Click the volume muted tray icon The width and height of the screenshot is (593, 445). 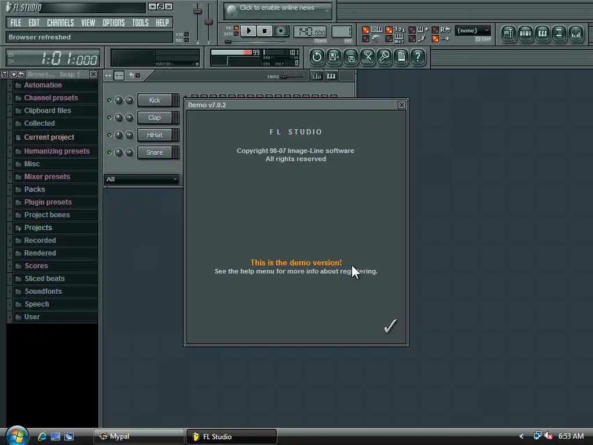548,436
